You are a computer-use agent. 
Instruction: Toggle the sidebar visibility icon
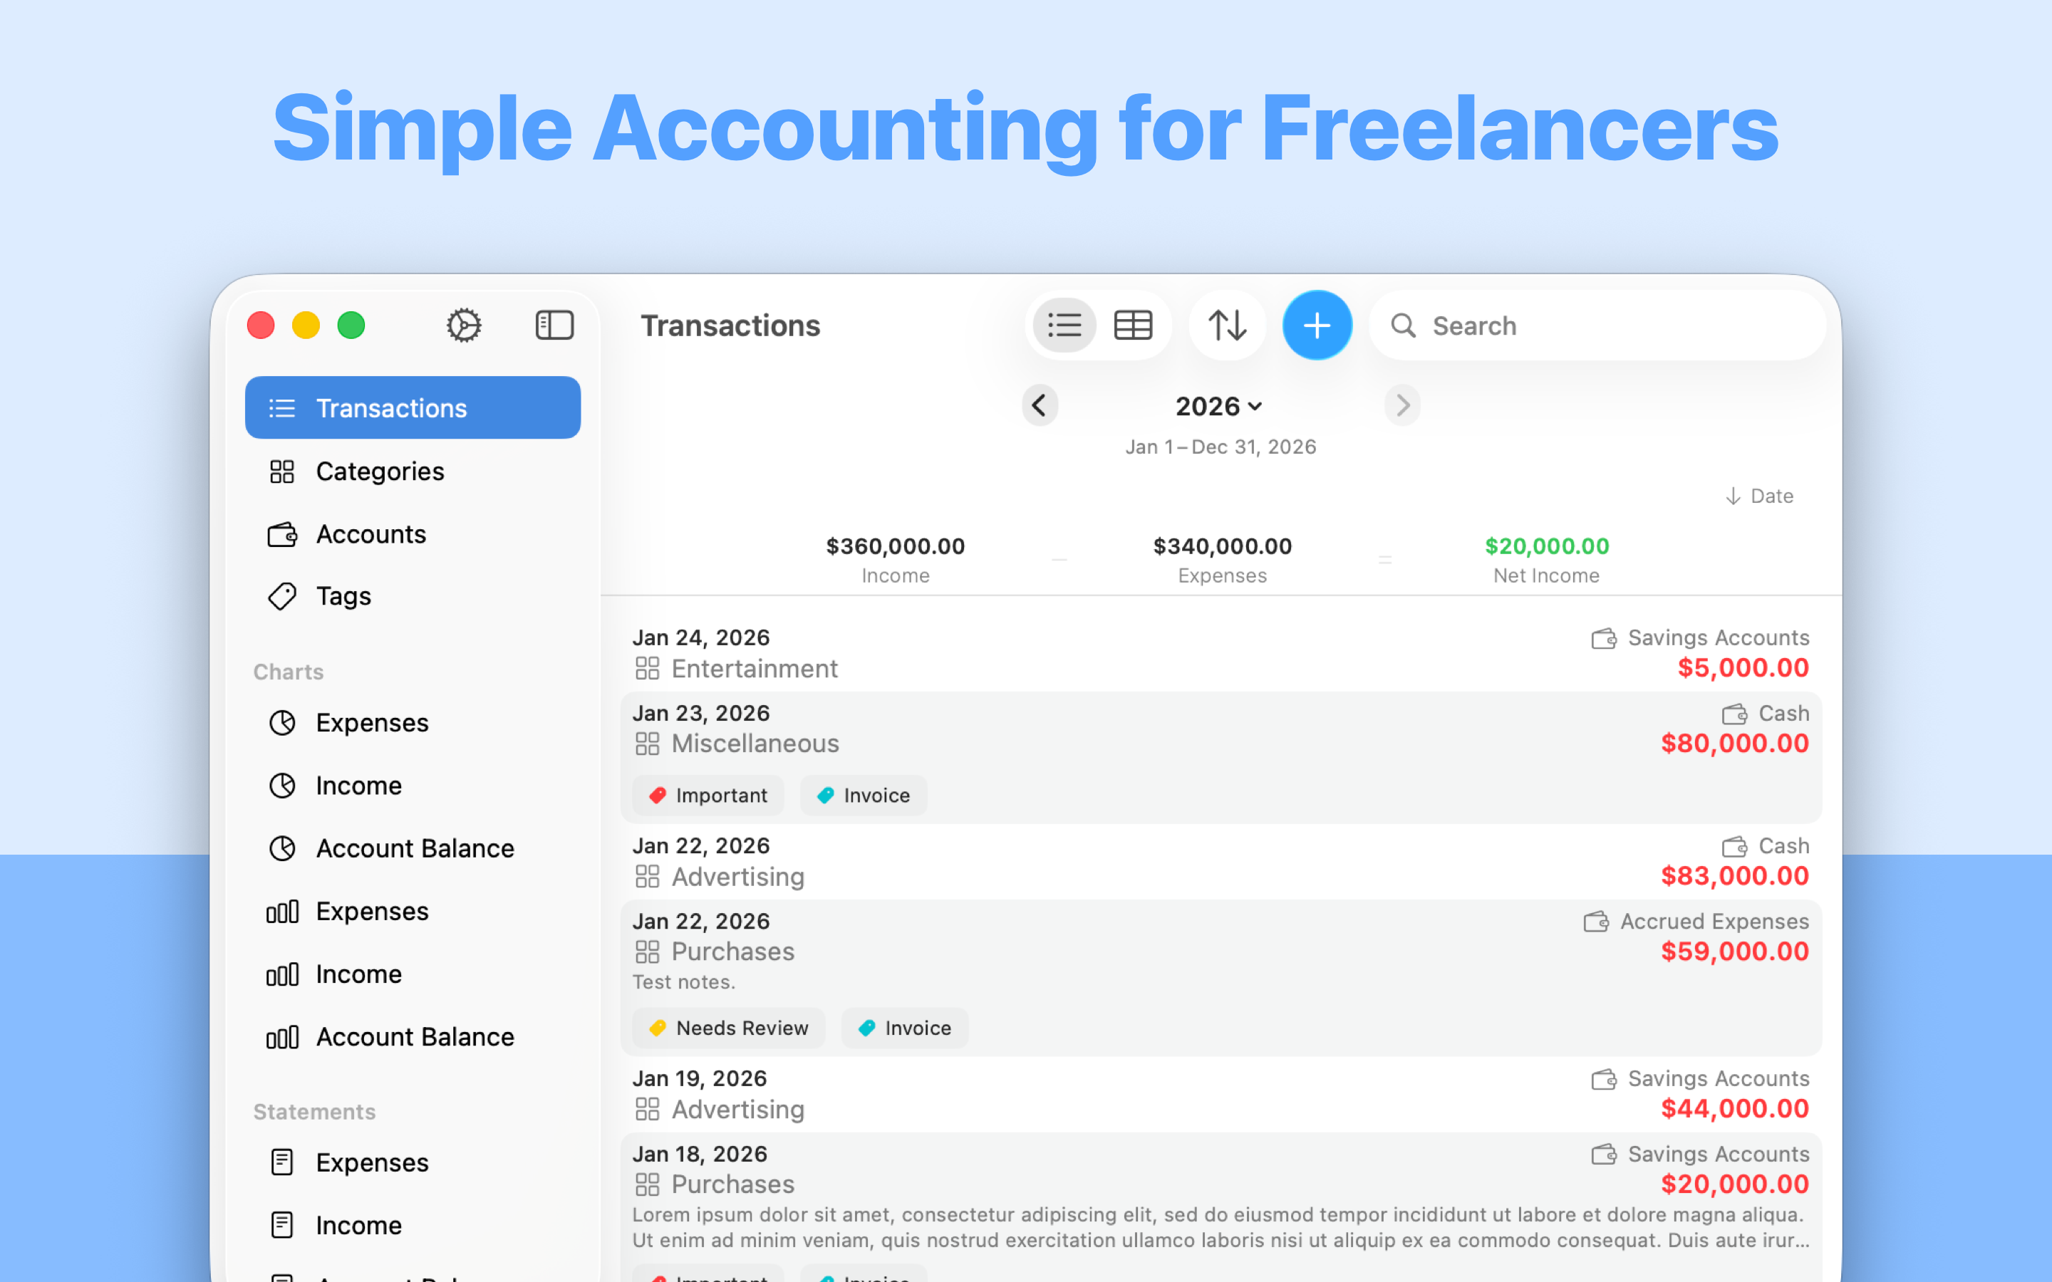point(554,325)
